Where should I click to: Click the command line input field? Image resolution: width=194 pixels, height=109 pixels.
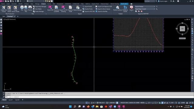click(x=99, y=97)
